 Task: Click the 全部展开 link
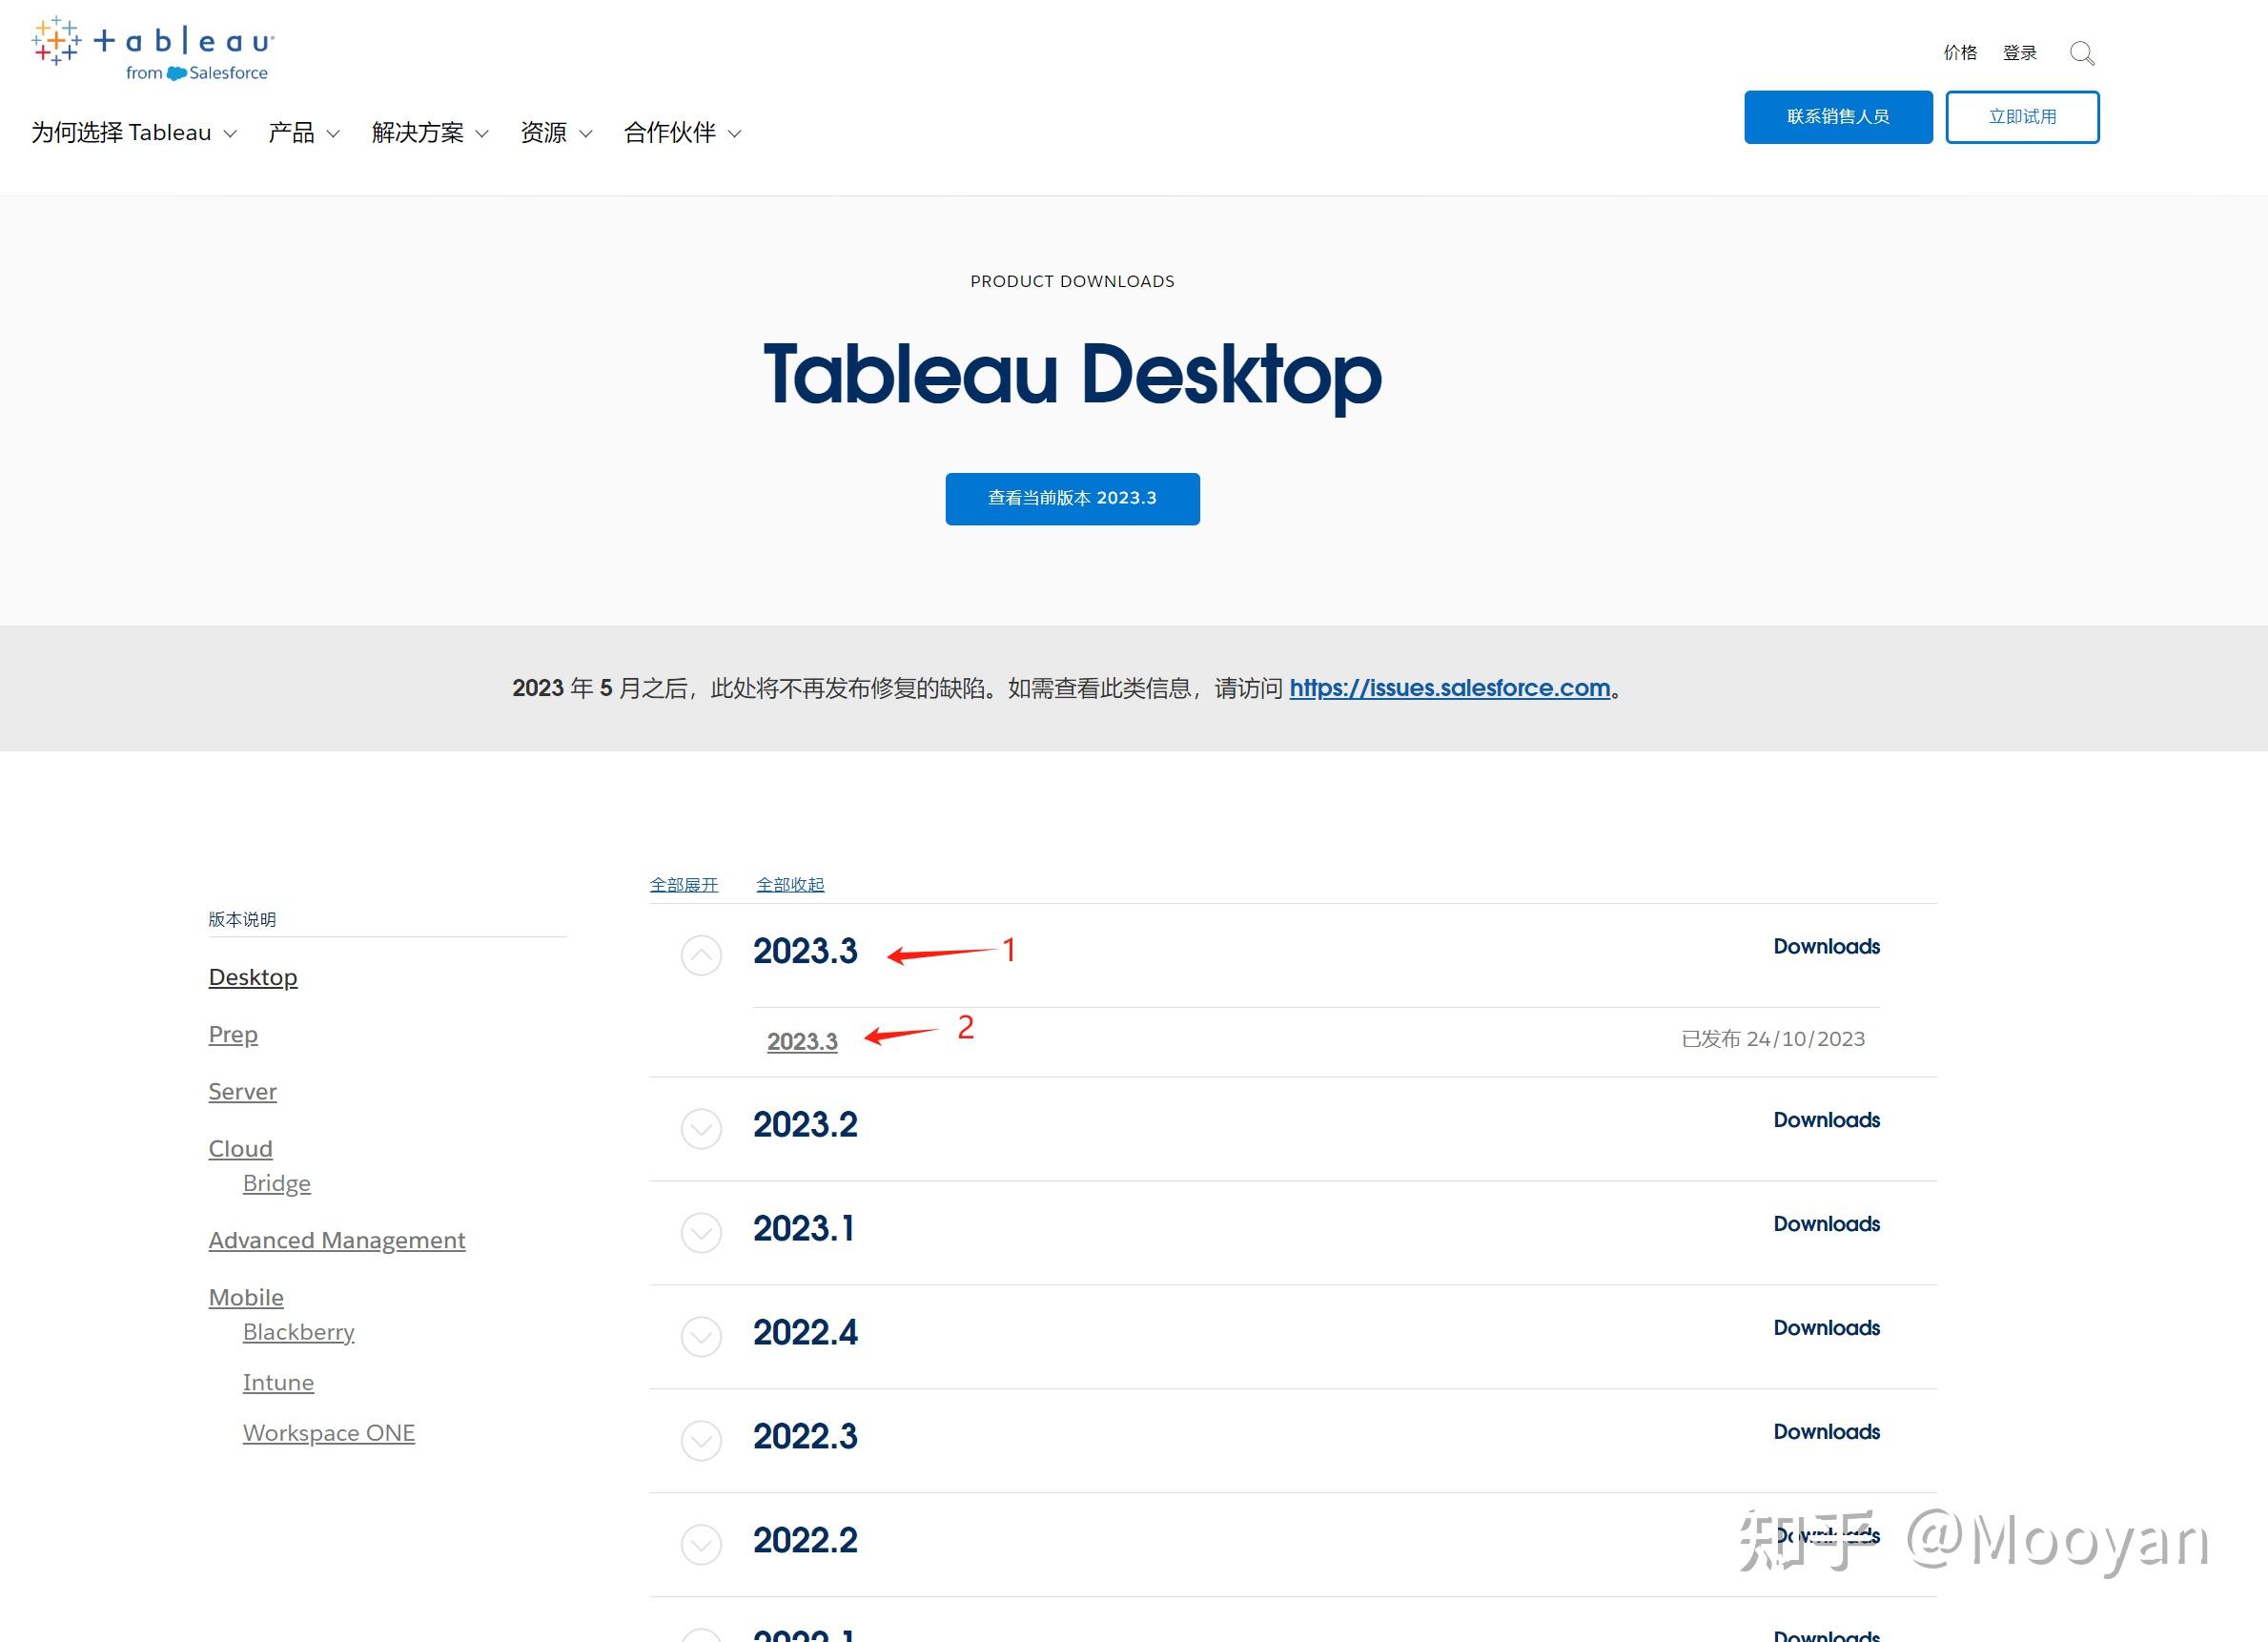(x=684, y=885)
